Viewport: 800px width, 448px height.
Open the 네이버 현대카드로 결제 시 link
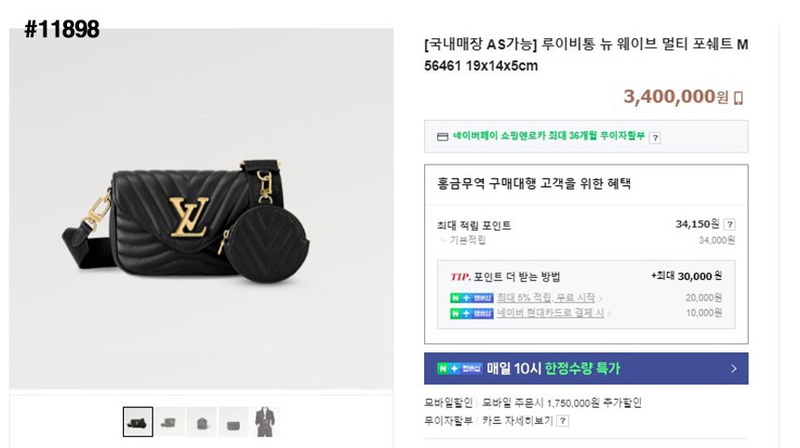click(551, 313)
